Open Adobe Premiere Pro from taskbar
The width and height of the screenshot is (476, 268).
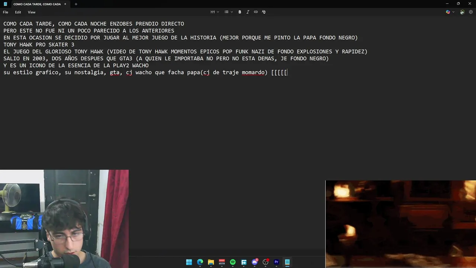(276, 262)
